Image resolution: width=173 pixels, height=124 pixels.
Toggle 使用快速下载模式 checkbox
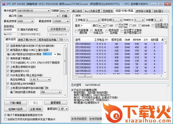(8, 58)
